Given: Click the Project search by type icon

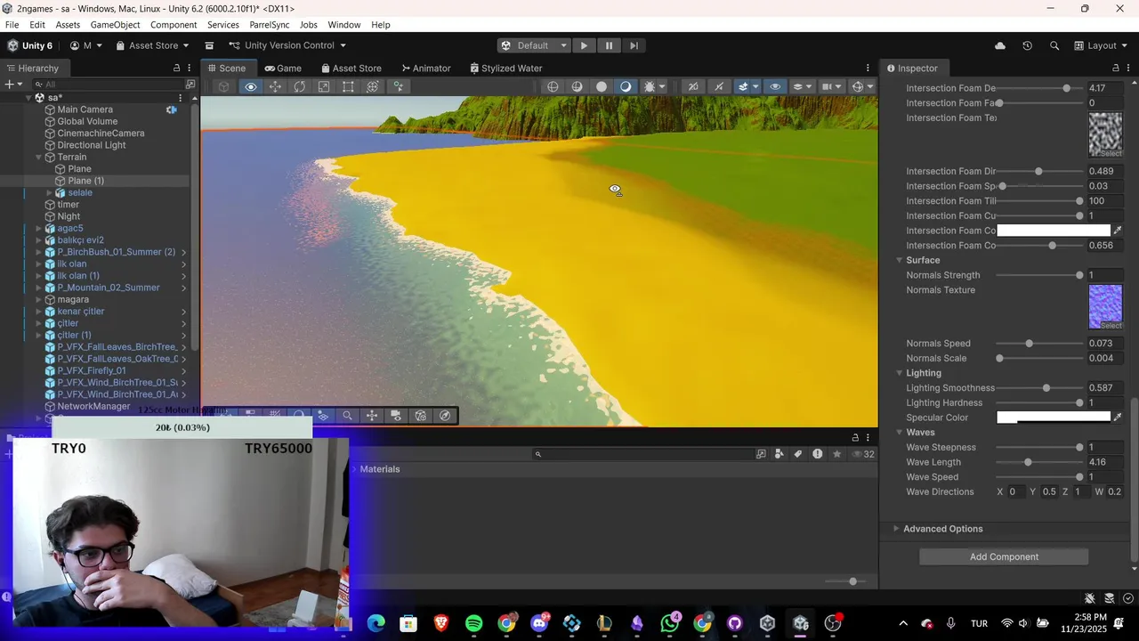Looking at the screenshot, I should (780, 454).
